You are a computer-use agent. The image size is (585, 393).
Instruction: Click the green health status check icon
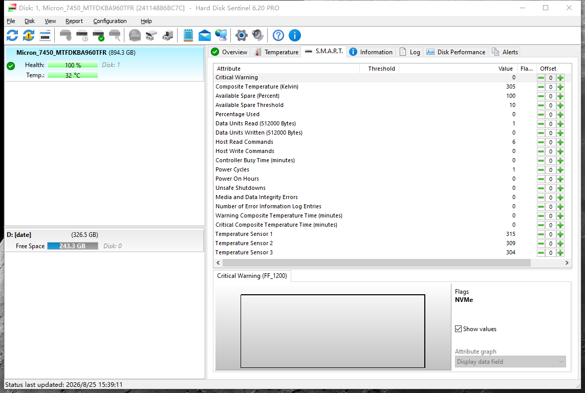11,66
